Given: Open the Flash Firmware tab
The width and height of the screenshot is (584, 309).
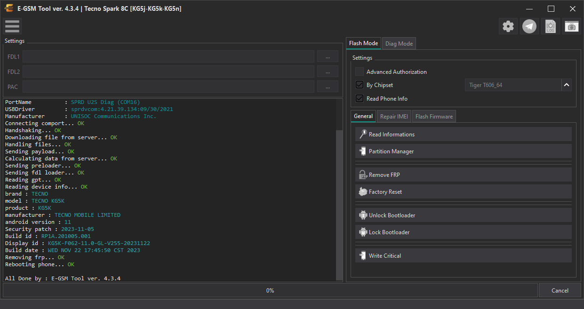Looking at the screenshot, I should point(434,117).
